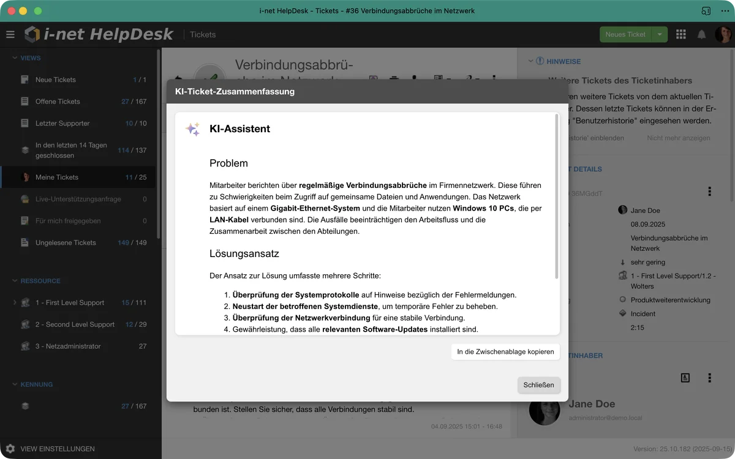Click the summary dialog scrollbar
The width and height of the screenshot is (735, 459).
pos(557,196)
